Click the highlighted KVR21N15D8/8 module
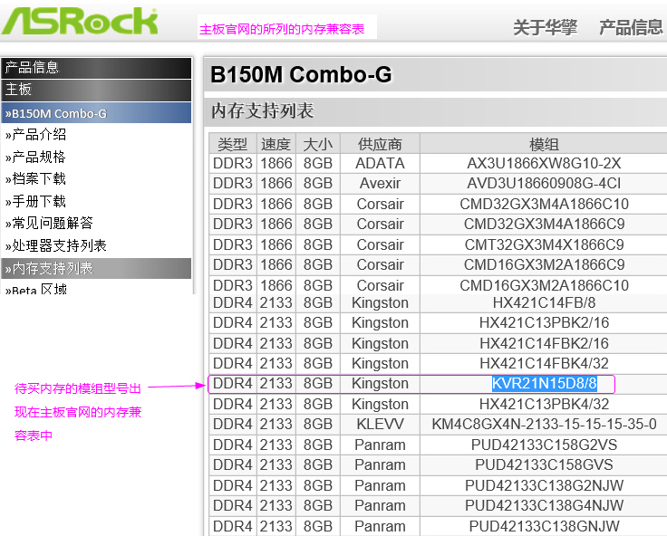The width and height of the screenshot is (667, 536). pyautogui.click(x=545, y=384)
